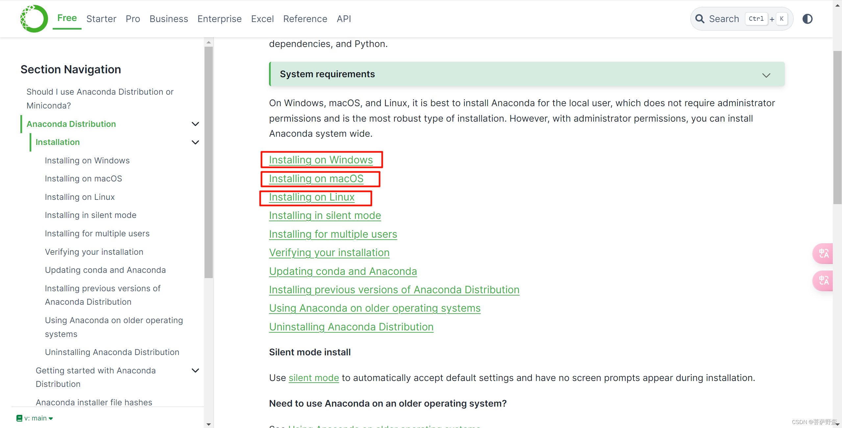Screen dimensions: 842x428
Task: Open 'Uninstalling Anaconda Distribution' content link
Action: [x=351, y=327]
